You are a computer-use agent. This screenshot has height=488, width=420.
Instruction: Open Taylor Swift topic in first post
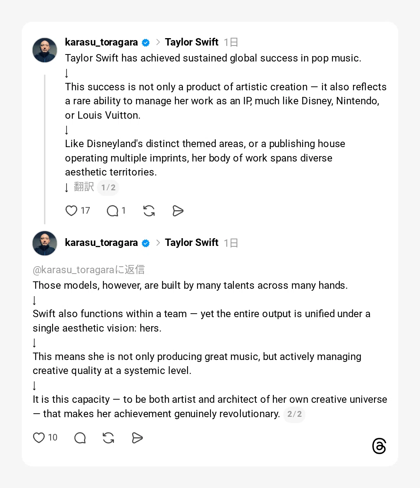[192, 42]
